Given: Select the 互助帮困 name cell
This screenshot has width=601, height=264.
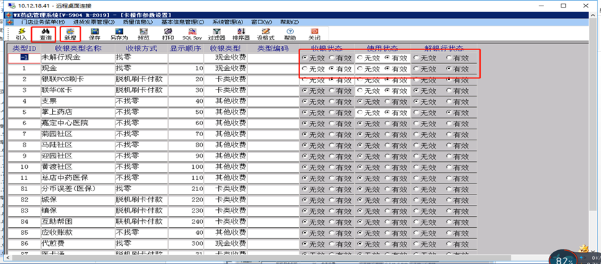Looking at the screenshot, I should tap(77, 222).
